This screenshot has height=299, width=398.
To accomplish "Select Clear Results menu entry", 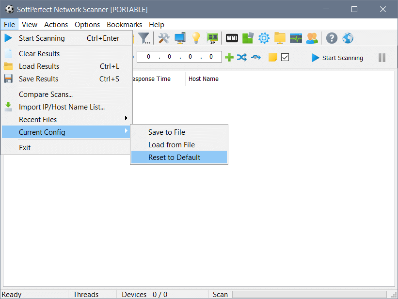I will pyautogui.click(x=67, y=54).
